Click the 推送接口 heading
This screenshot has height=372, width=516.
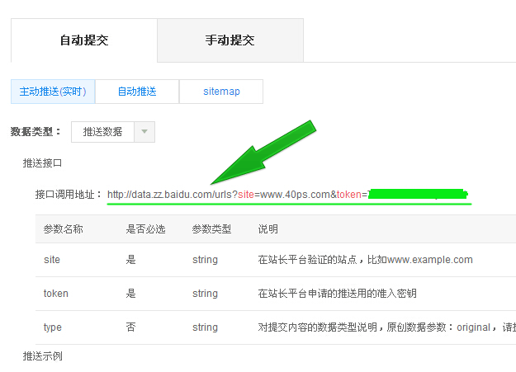pyautogui.click(x=42, y=163)
